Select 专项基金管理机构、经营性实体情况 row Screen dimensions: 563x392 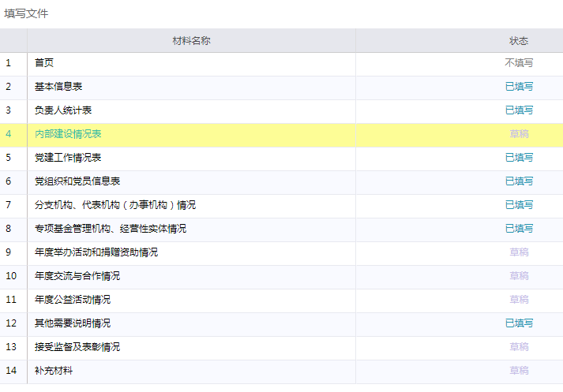111,229
